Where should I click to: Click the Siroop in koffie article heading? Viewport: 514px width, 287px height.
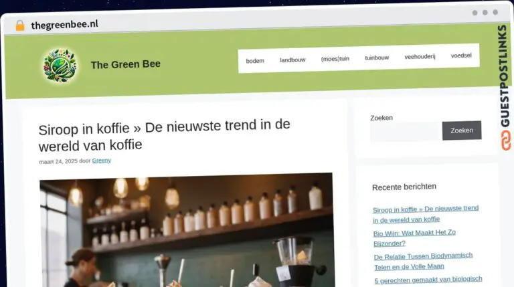point(164,135)
